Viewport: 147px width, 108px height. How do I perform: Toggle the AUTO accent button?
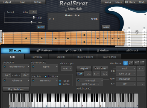pyautogui.click(x=41, y=27)
